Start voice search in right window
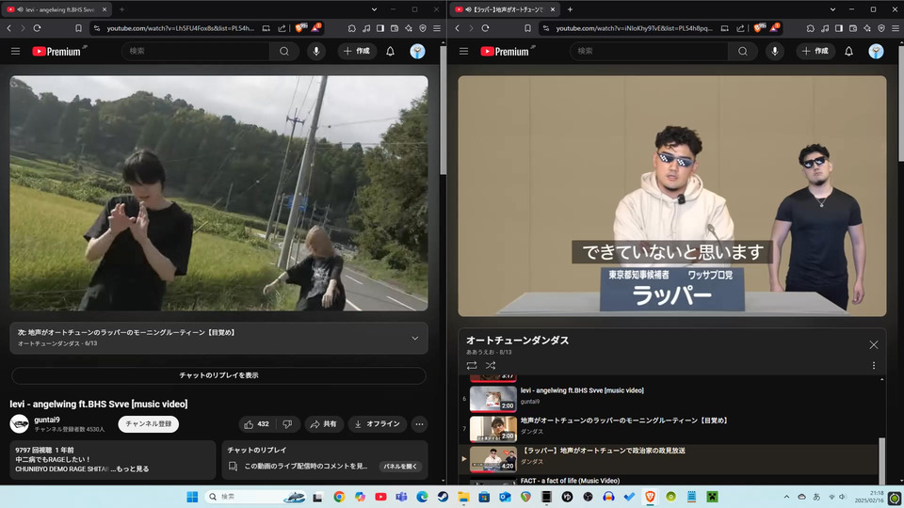904x508 pixels. click(x=775, y=51)
